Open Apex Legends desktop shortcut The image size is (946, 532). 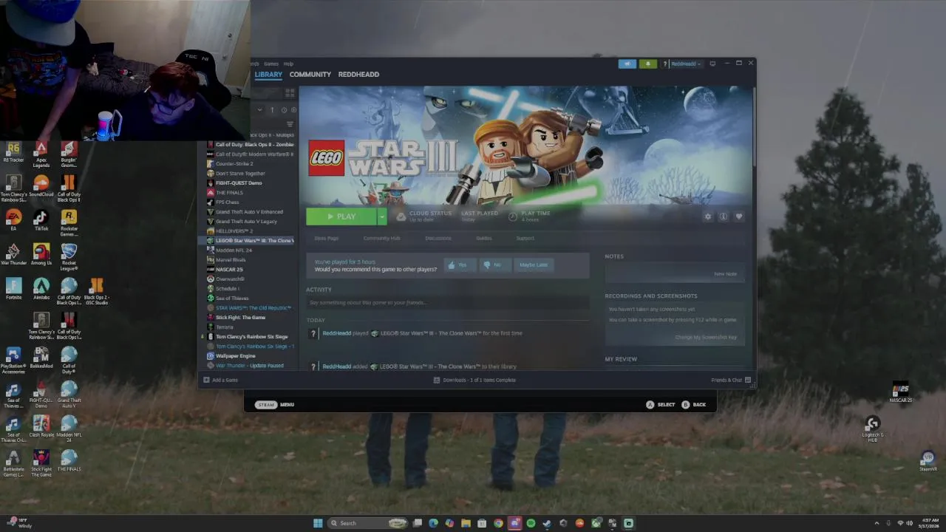tap(41, 154)
